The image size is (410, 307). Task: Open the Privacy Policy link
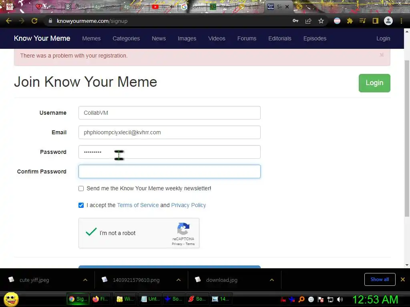(x=189, y=205)
